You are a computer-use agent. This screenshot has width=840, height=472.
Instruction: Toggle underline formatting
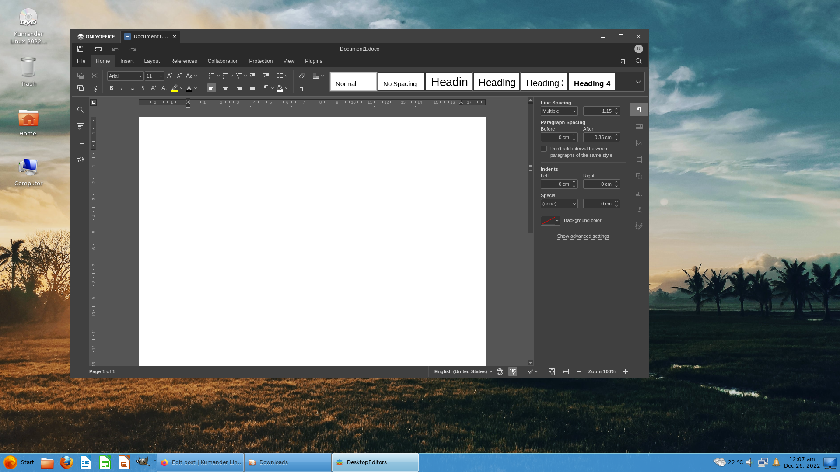pyautogui.click(x=133, y=88)
